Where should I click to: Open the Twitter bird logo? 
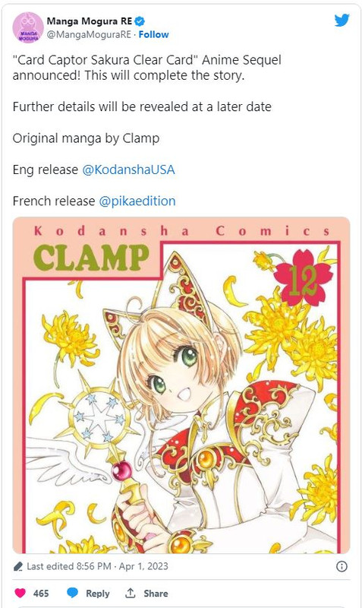coord(342,21)
